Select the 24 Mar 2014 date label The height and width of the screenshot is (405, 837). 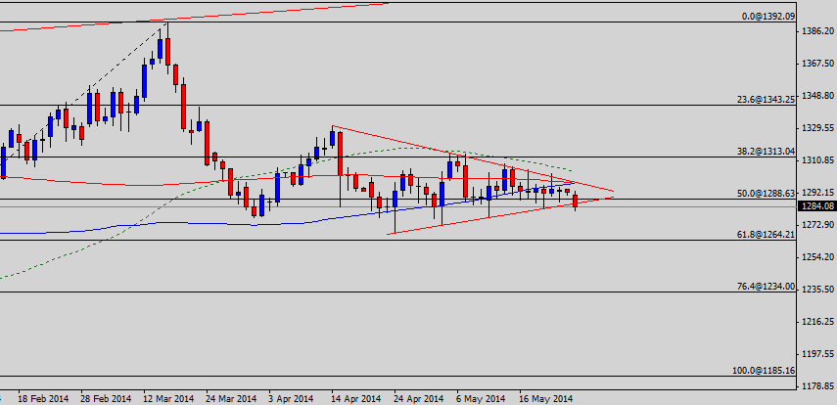230,398
